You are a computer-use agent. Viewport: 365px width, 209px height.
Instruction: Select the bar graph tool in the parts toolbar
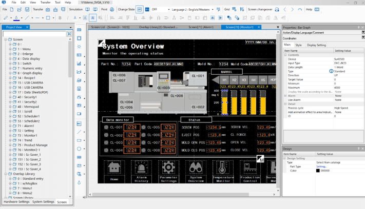click(x=79, y=64)
